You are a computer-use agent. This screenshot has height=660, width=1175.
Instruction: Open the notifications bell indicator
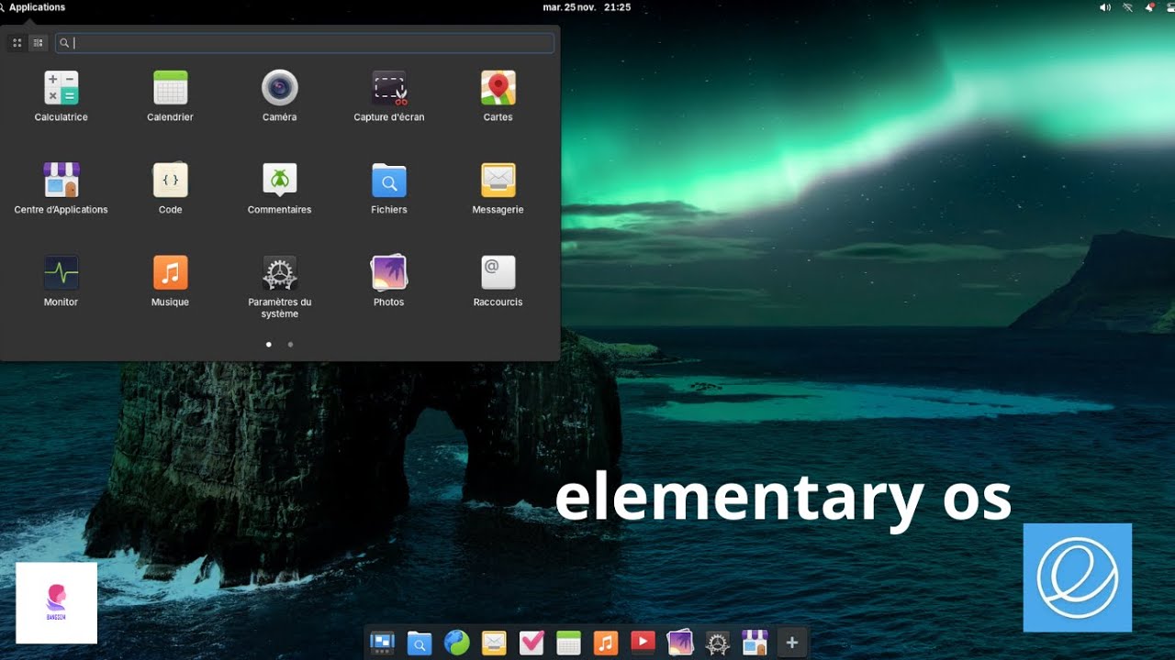coord(1150,7)
